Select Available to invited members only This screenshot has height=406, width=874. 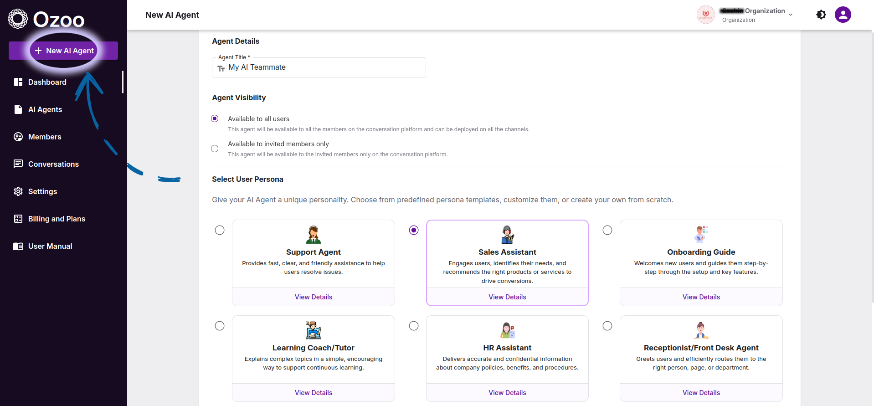click(215, 149)
